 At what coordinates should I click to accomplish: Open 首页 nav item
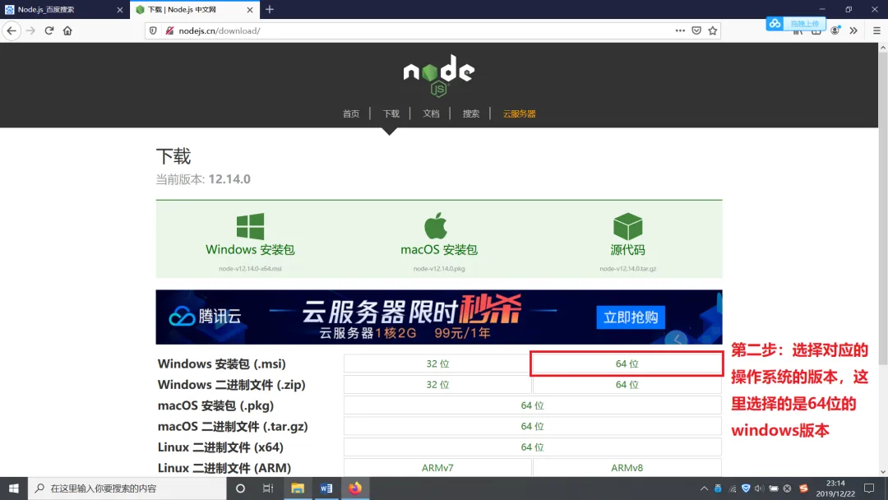point(350,113)
